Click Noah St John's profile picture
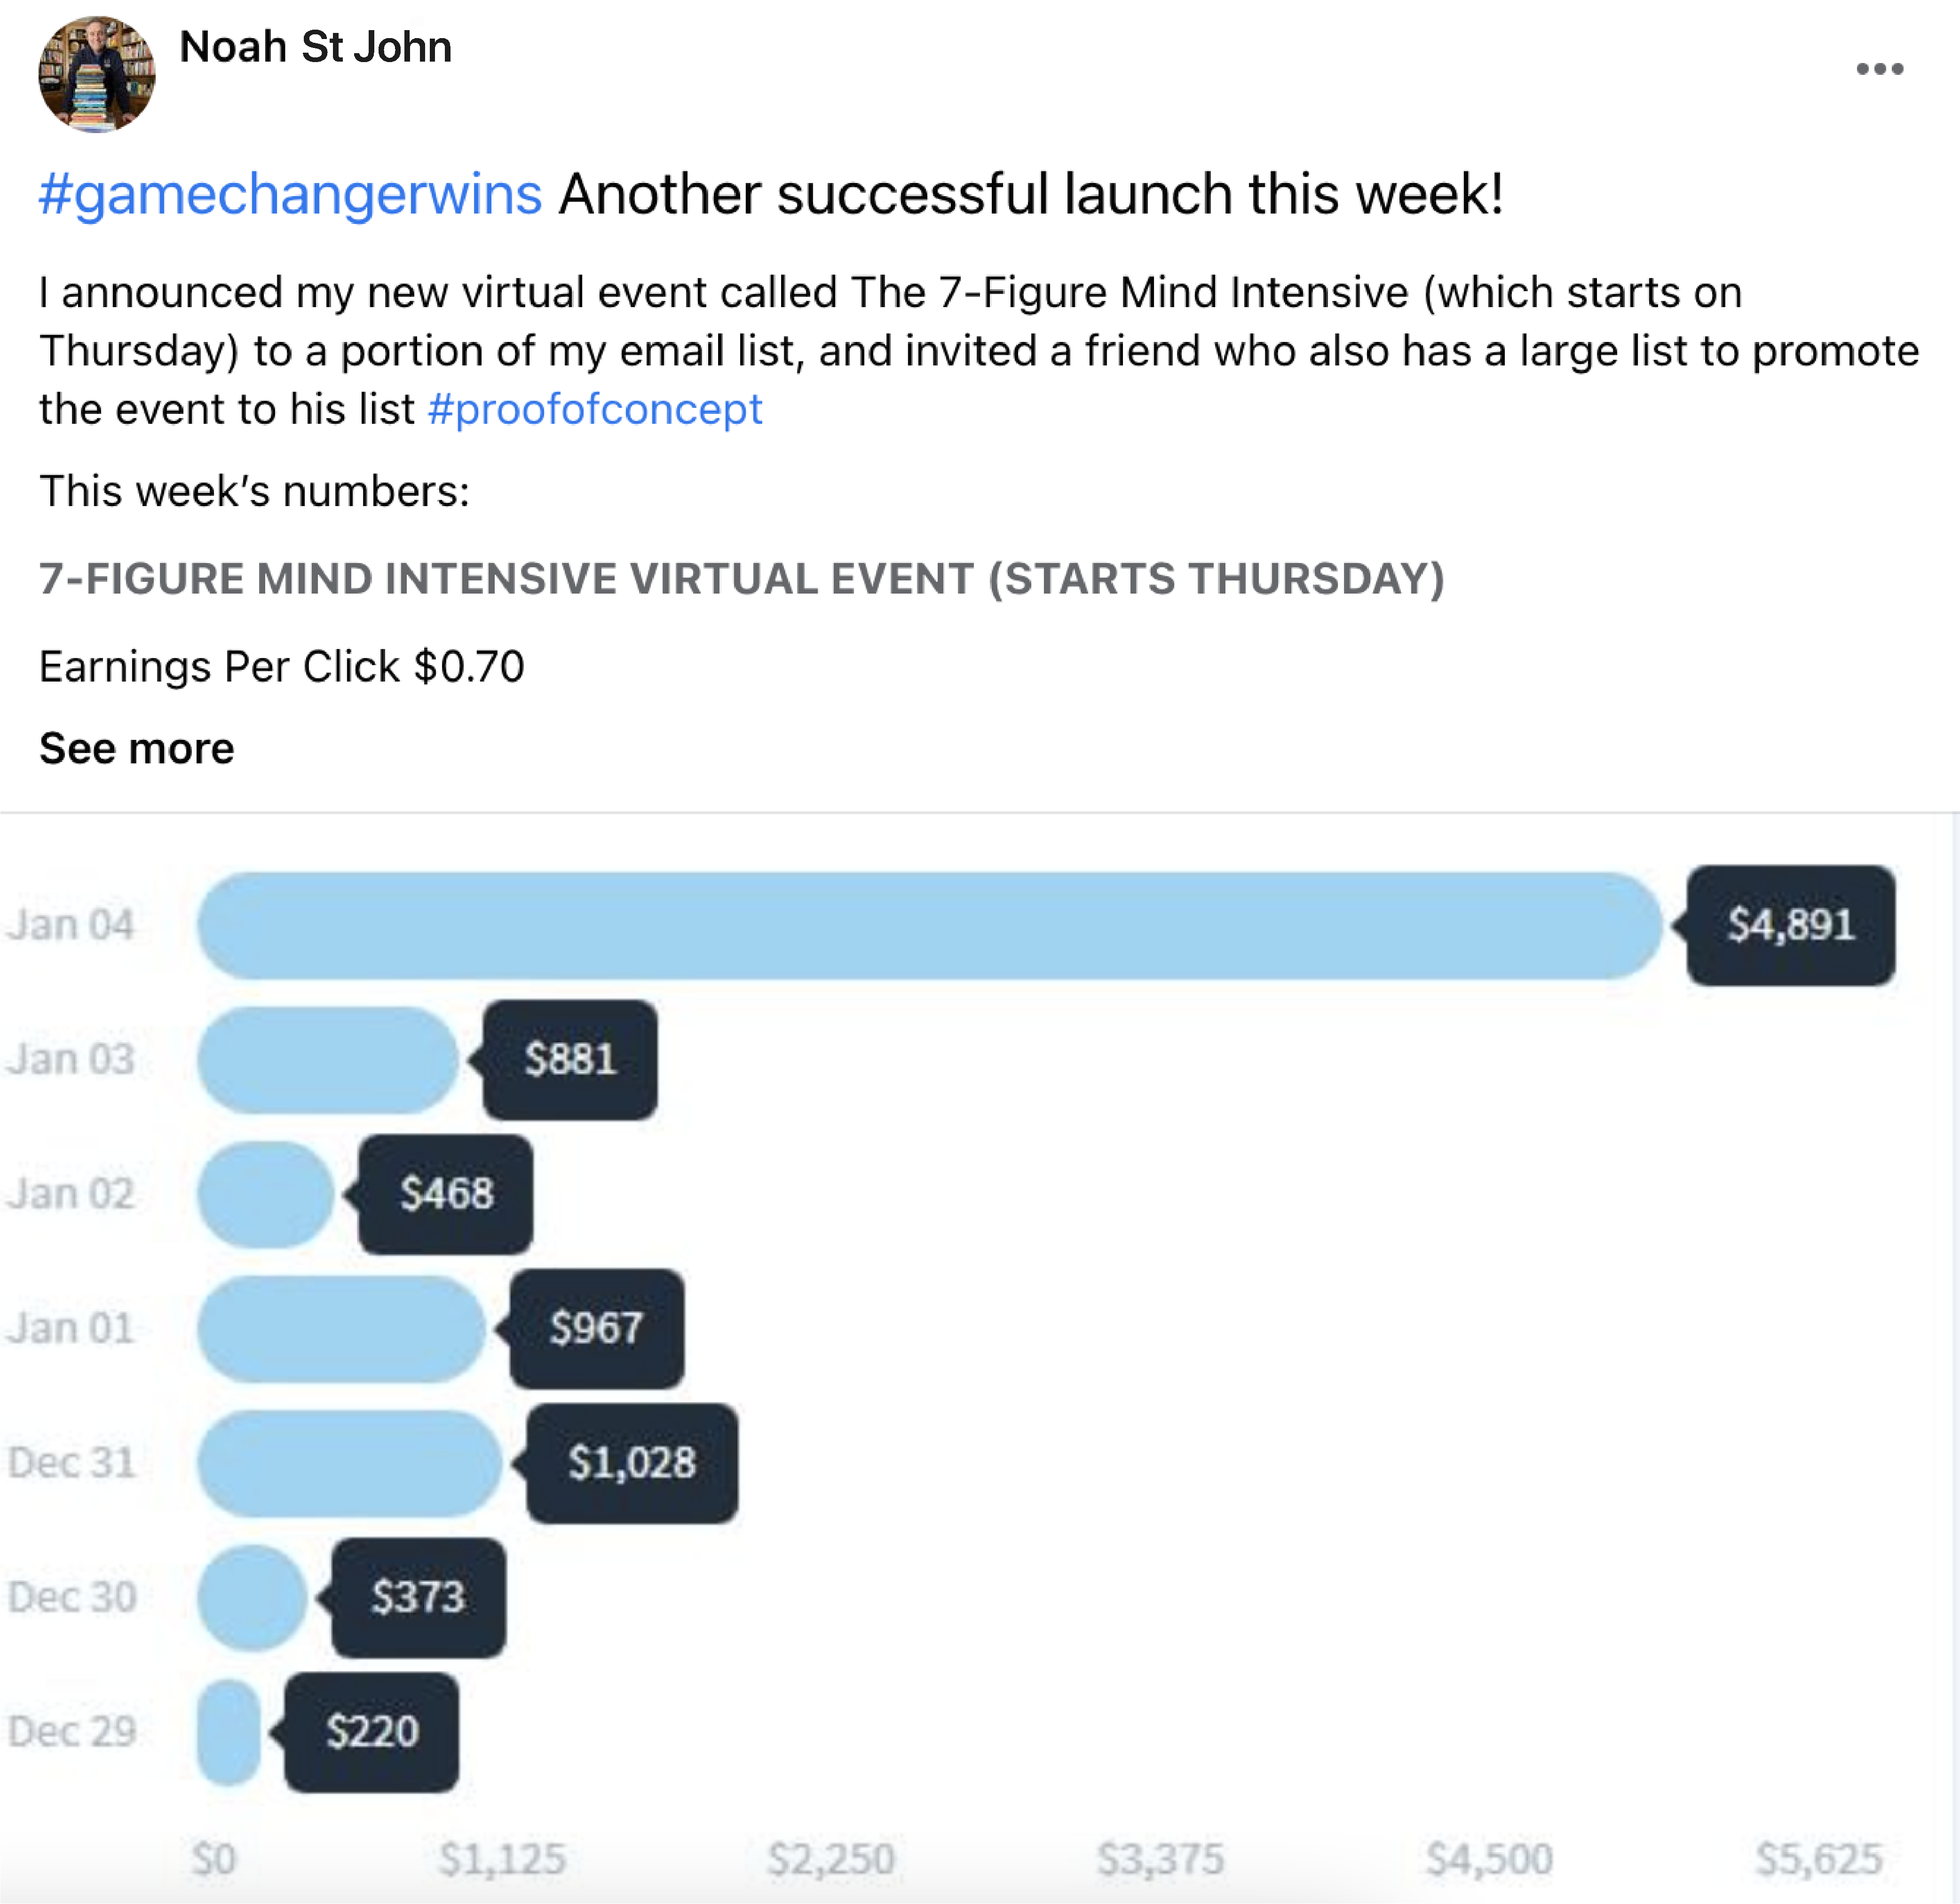 pyautogui.click(x=97, y=75)
